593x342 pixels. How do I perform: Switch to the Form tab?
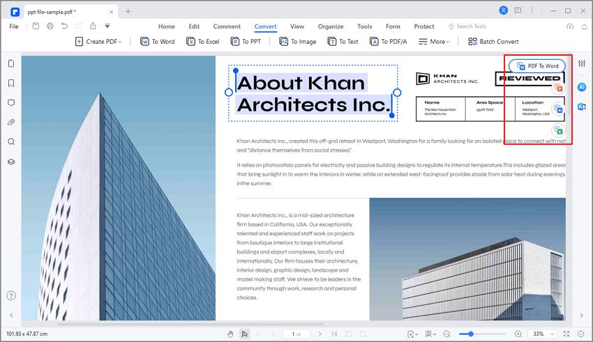[393, 26]
